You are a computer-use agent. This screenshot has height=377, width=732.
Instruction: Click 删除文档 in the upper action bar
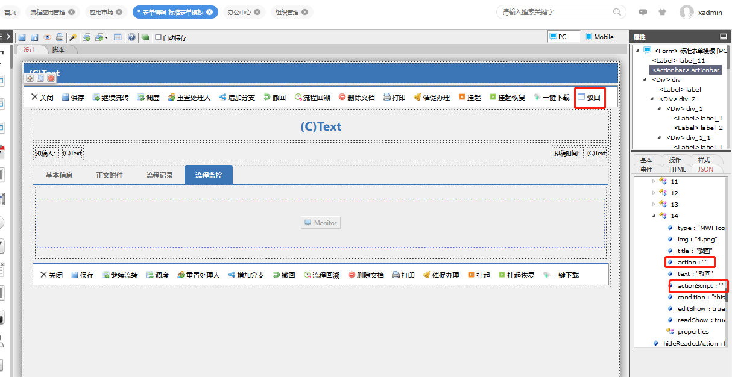pos(356,97)
